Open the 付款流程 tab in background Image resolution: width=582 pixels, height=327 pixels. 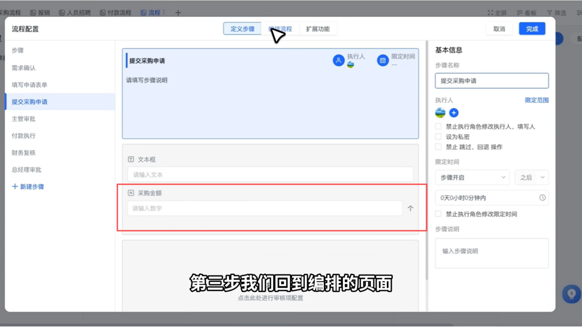pos(116,13)
